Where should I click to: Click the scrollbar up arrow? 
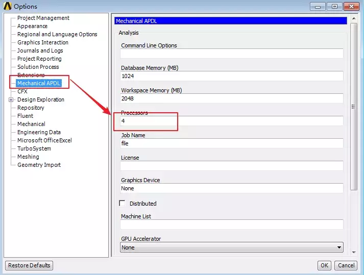tap(354, 18)
